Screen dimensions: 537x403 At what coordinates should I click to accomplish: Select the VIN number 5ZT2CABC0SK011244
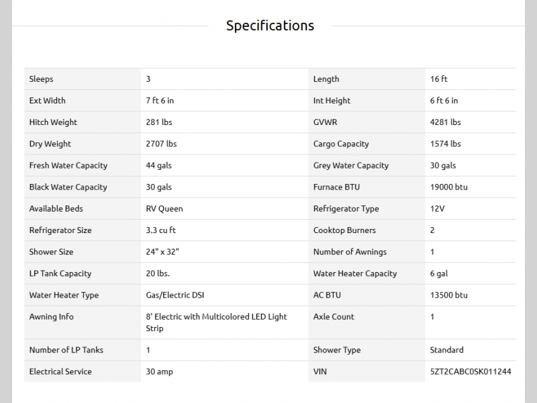[x=471, y=371]
